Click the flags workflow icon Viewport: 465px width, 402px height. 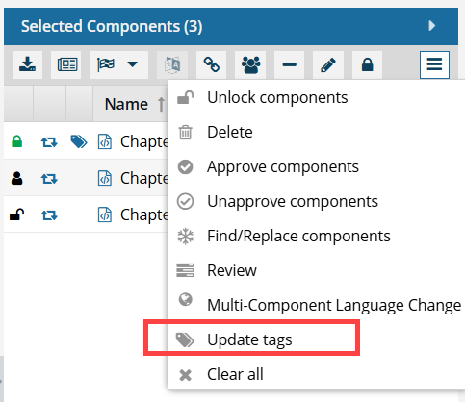[106, 64]
